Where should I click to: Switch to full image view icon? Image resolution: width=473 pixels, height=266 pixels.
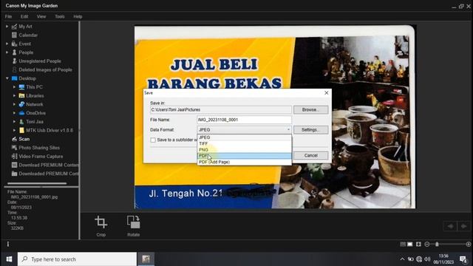point(418,245)
